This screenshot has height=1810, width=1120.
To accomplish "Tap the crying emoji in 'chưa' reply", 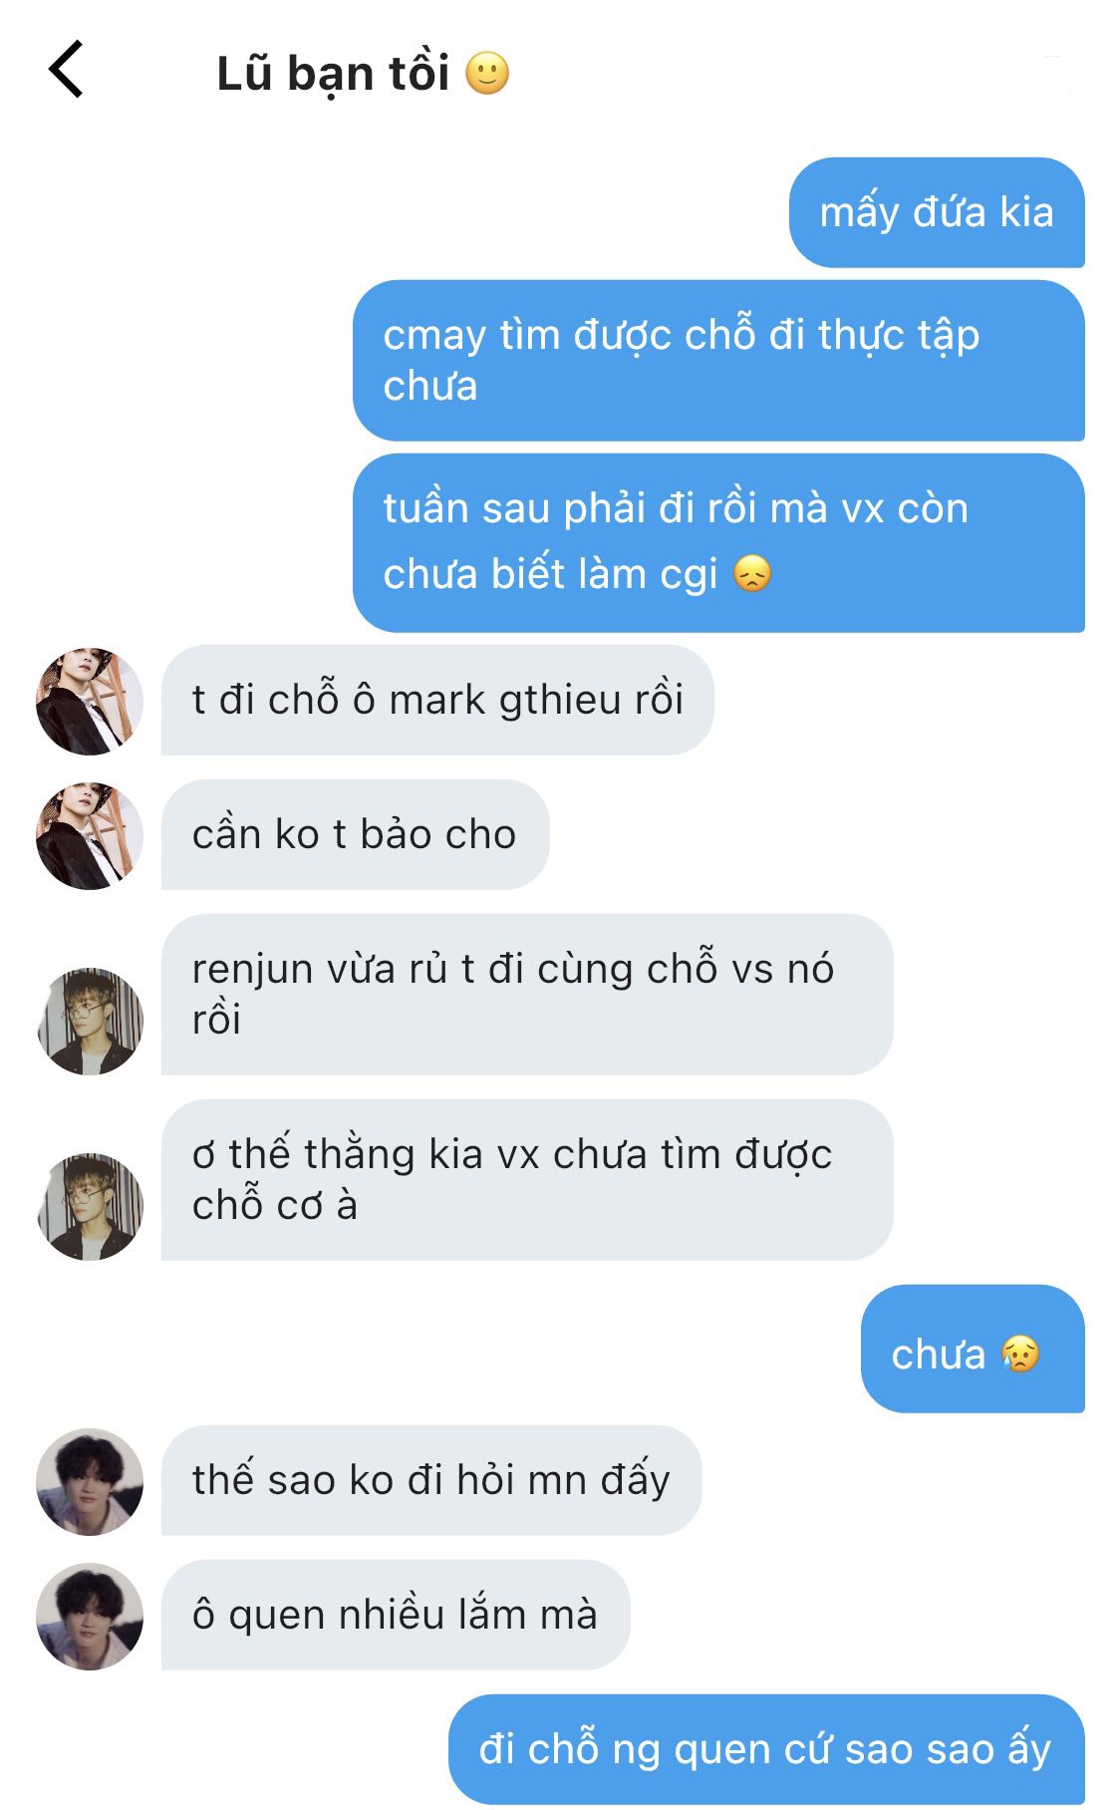I will tap(1020, 1354).
